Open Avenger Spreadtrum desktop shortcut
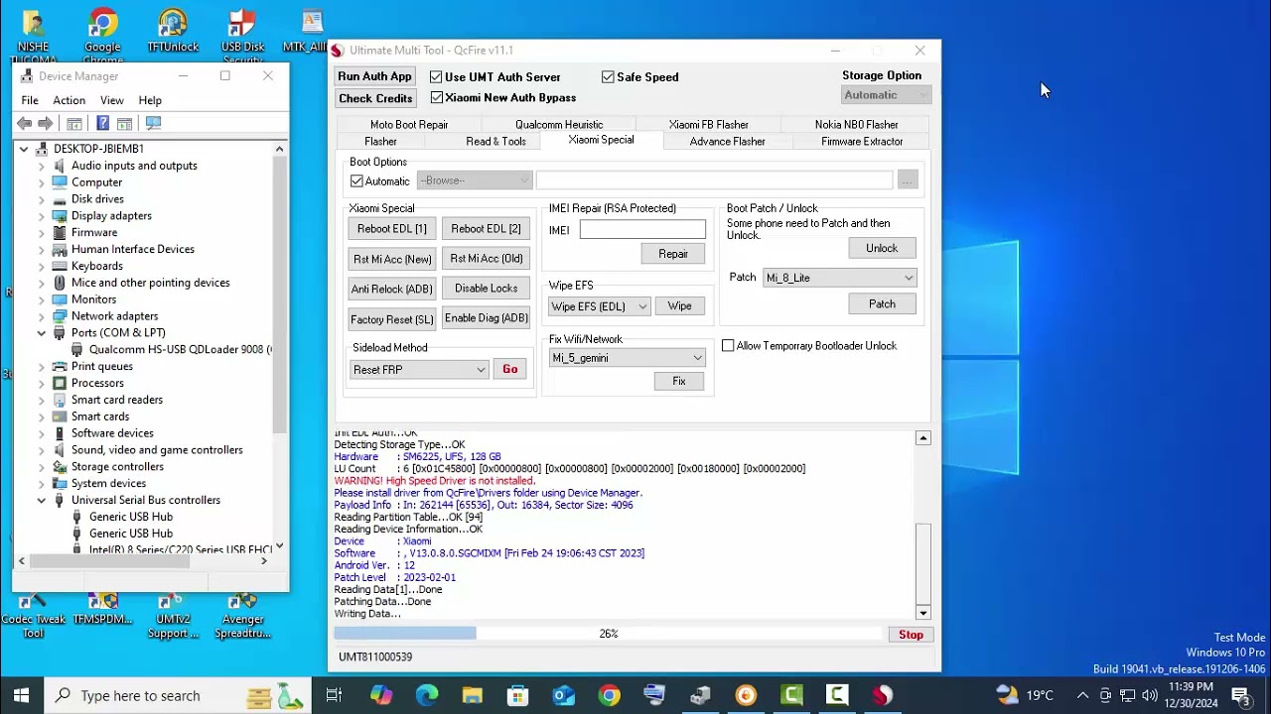 [242, 615]
